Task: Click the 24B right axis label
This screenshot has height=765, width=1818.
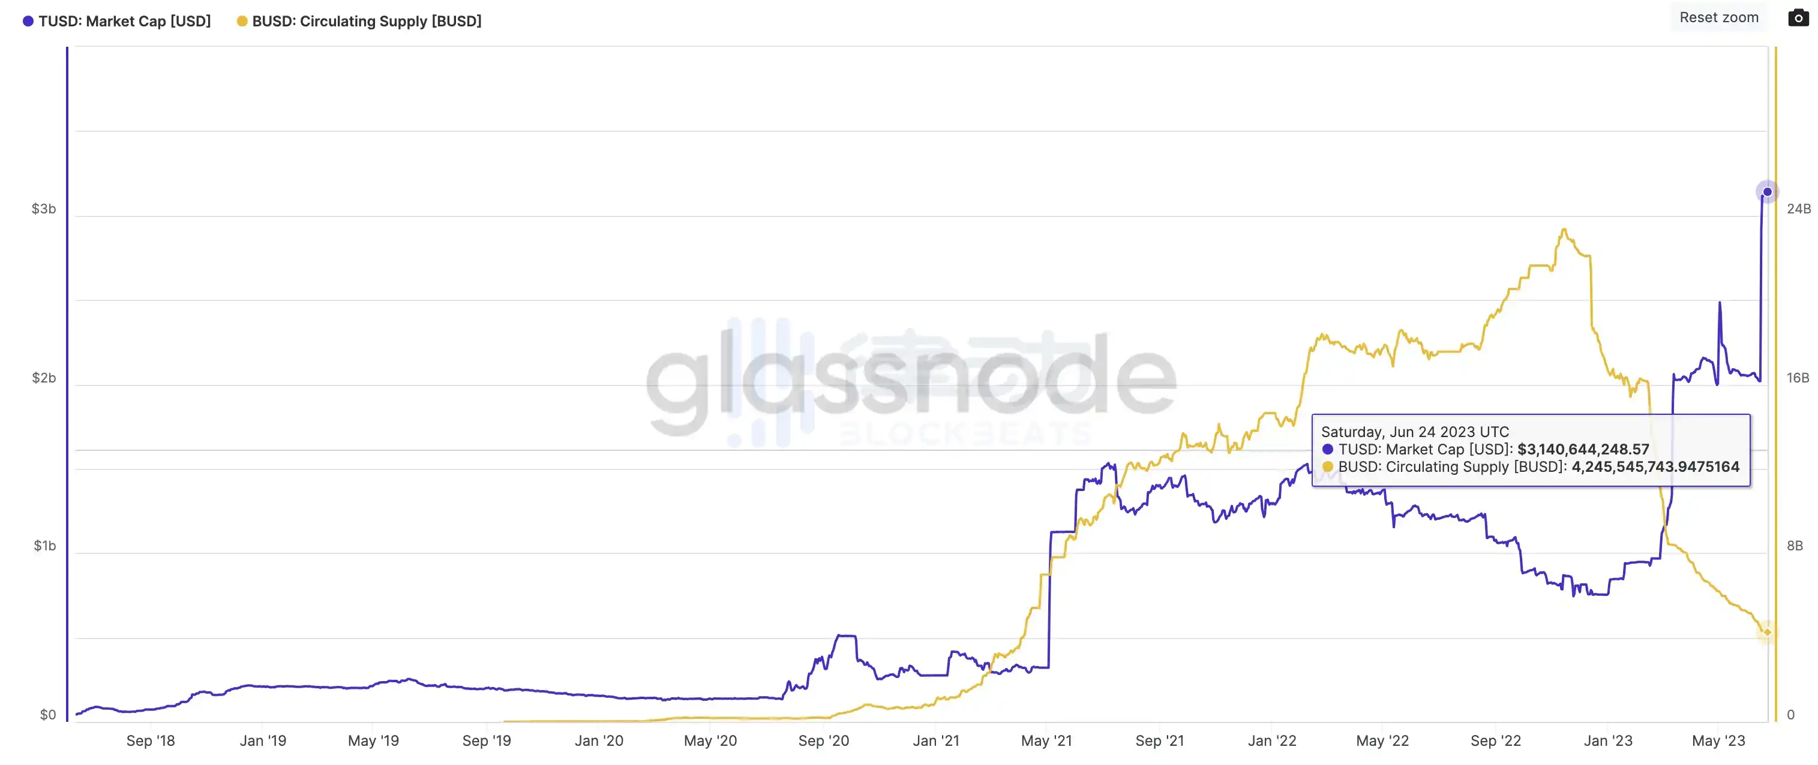Action: coord(1798,209)
